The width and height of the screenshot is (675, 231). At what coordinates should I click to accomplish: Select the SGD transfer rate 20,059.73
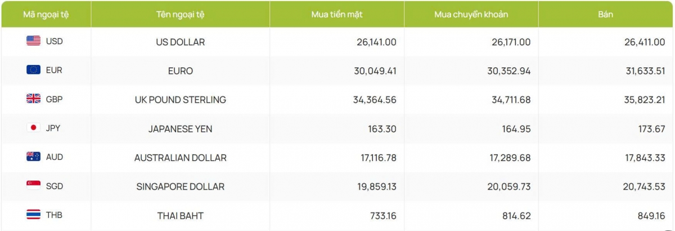coord(508,187)
